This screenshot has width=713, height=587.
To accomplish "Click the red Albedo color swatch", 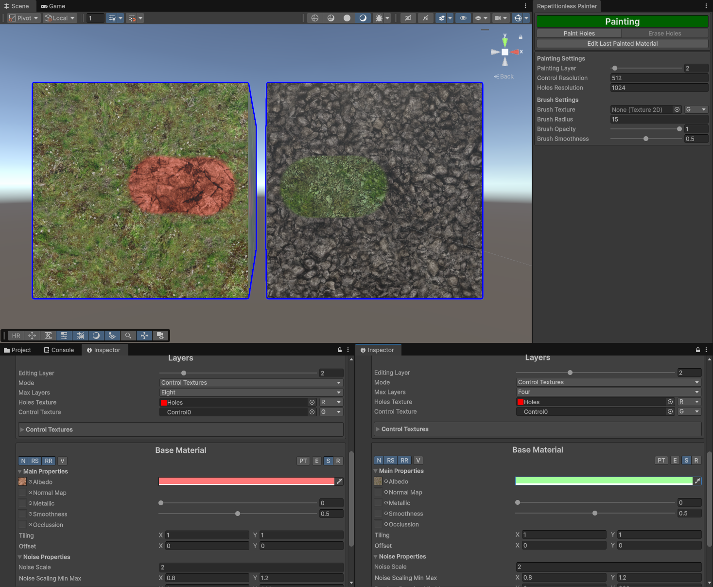I will pyautogui.click(x=247, y=481).
